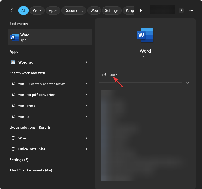Click the search icon beside wordpress
202x189 pixels.
[13, 106]
